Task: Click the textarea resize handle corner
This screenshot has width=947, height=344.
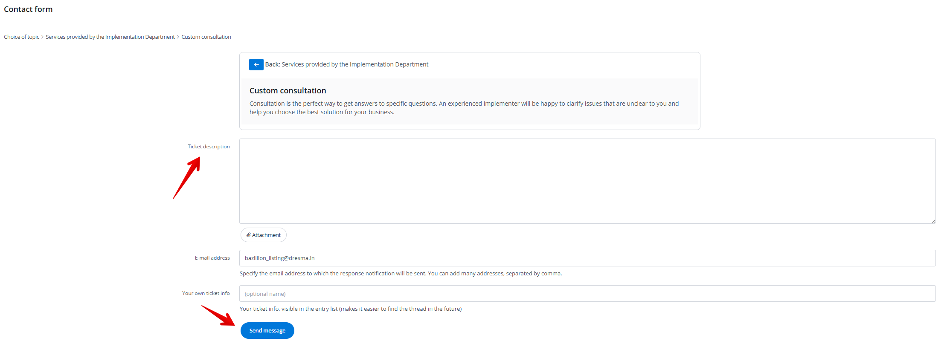Action: point(933,221)
